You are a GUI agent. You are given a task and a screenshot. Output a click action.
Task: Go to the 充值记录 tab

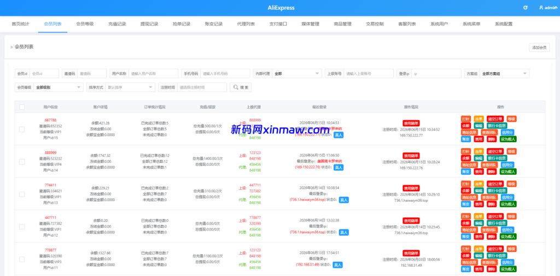[117, 24]
